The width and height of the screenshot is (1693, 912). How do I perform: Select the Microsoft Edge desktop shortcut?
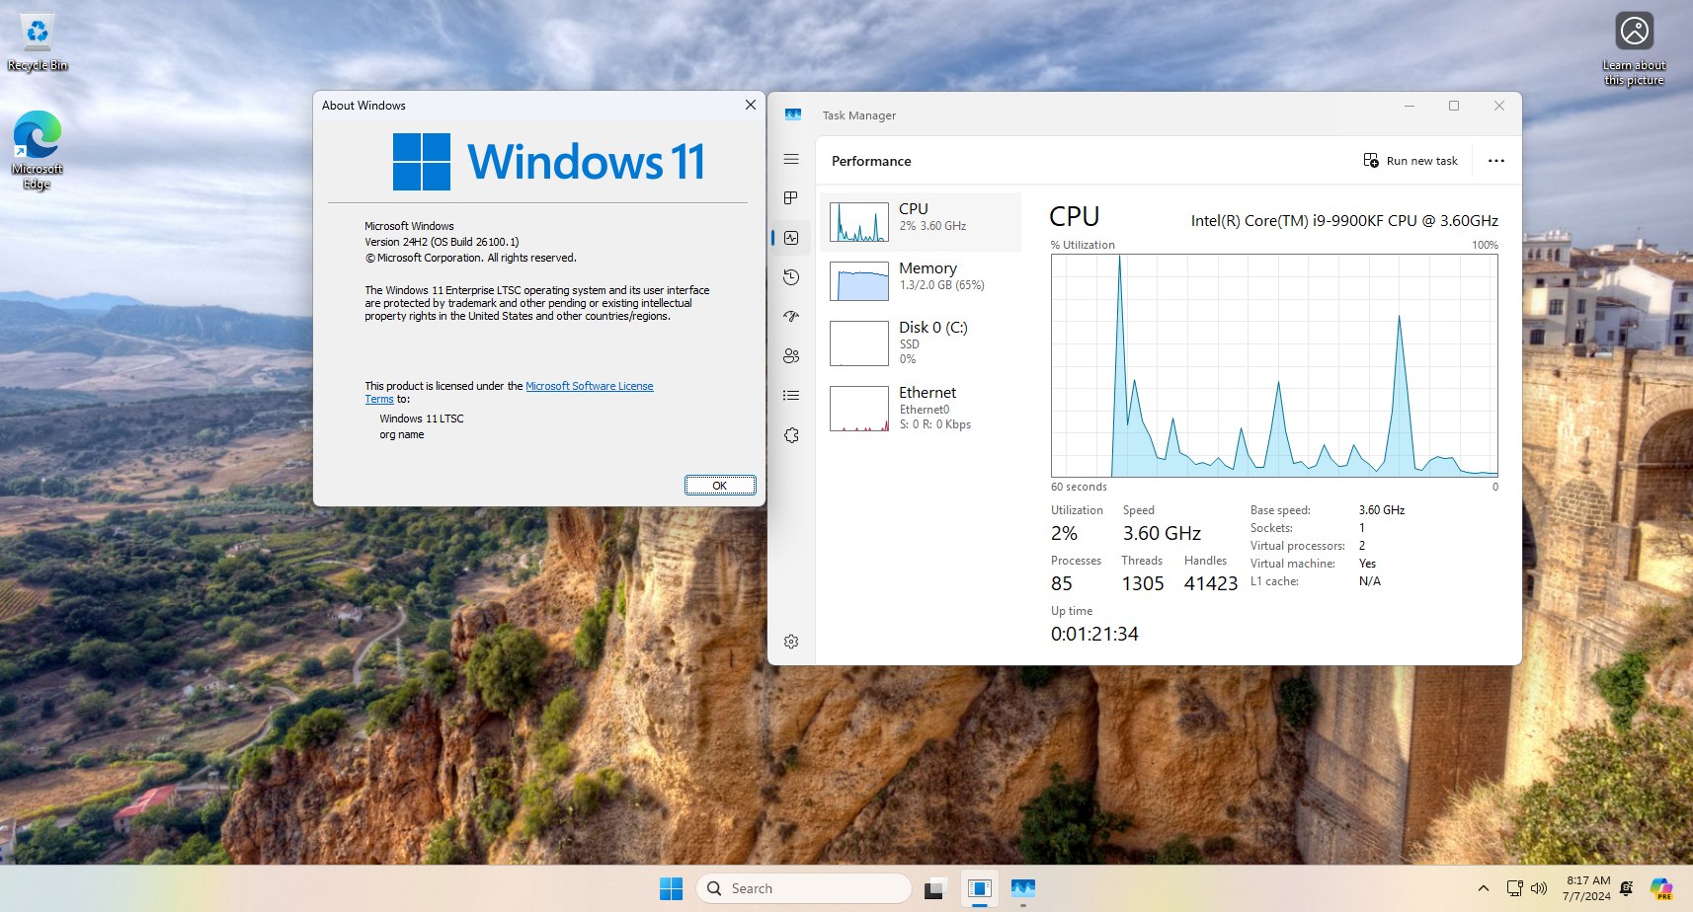(x=38, y=150)
